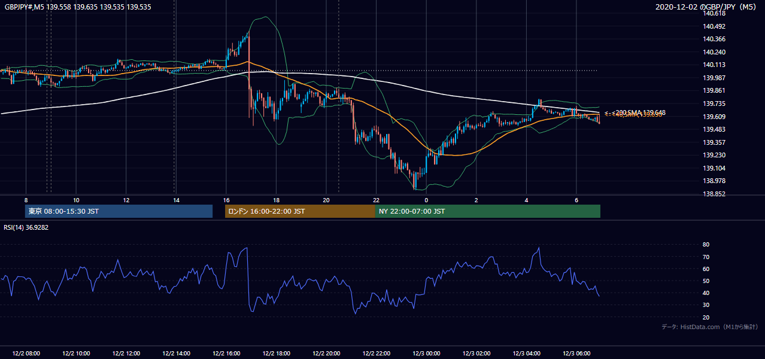The height and width of the screenshot is (359, 765).
Task: Click the 140.113 price axis label
Action: coord(714,65)
